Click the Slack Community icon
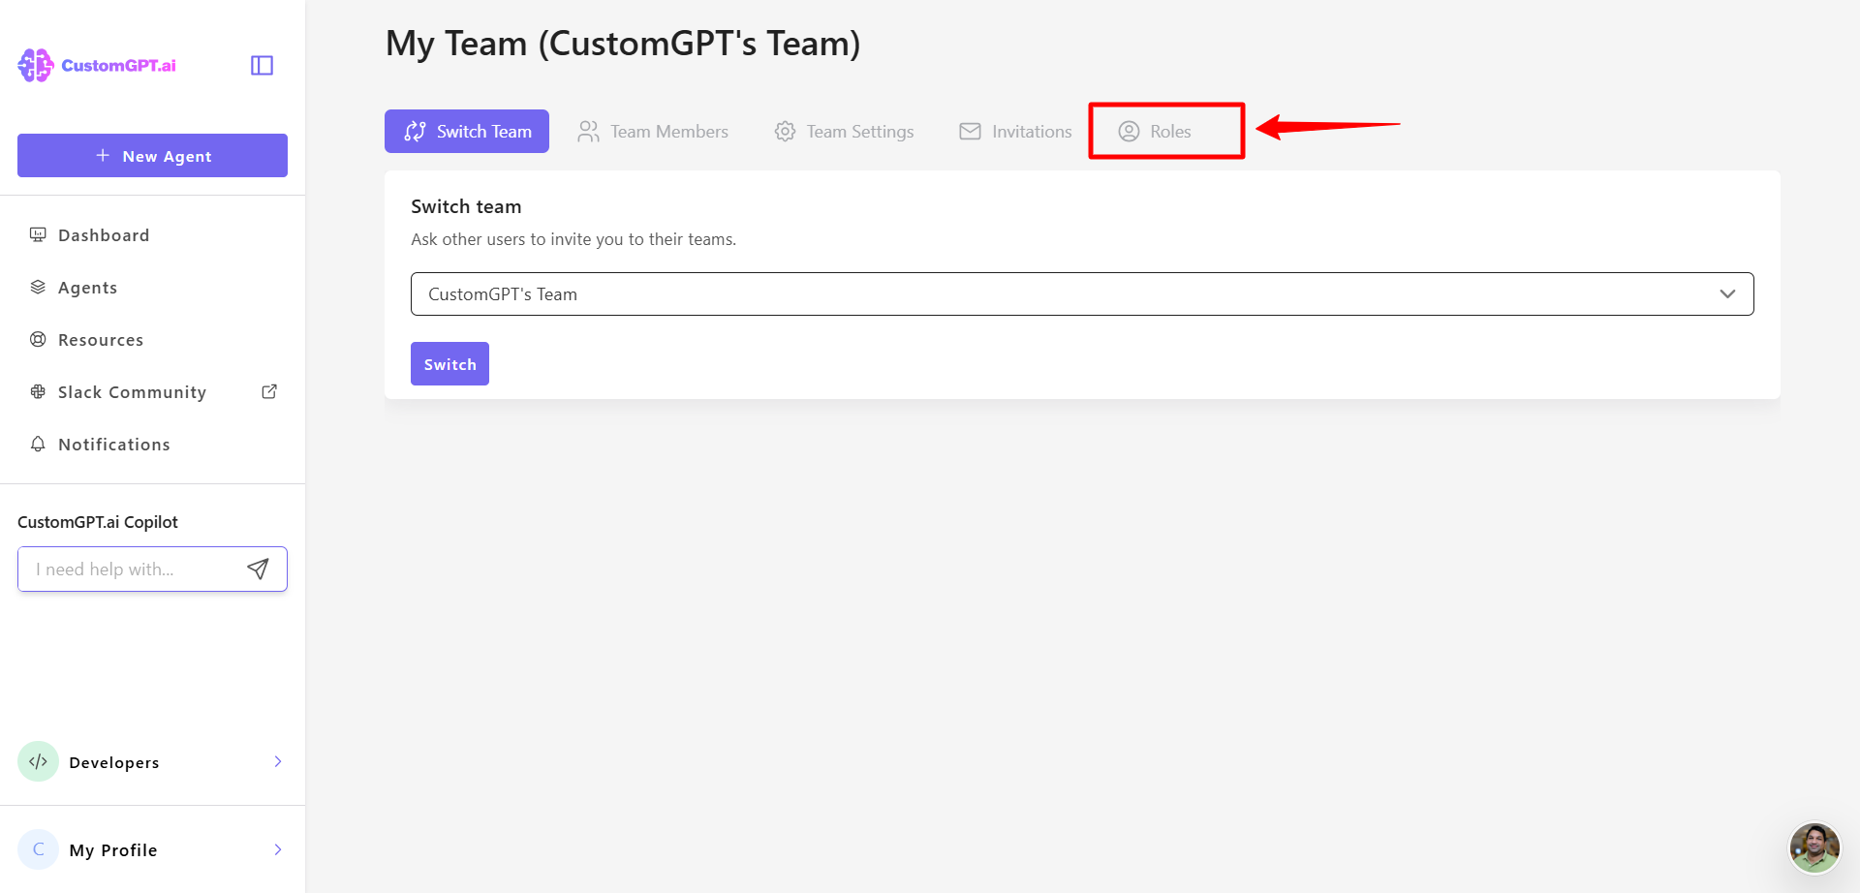This screenshot has height=893, width=1860. coord(38,391)
